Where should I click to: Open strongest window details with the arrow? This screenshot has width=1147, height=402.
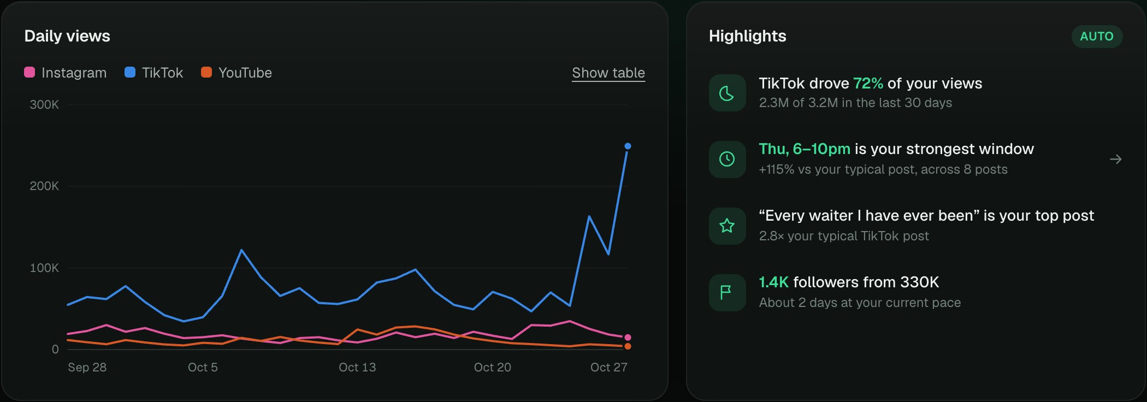1115,159
